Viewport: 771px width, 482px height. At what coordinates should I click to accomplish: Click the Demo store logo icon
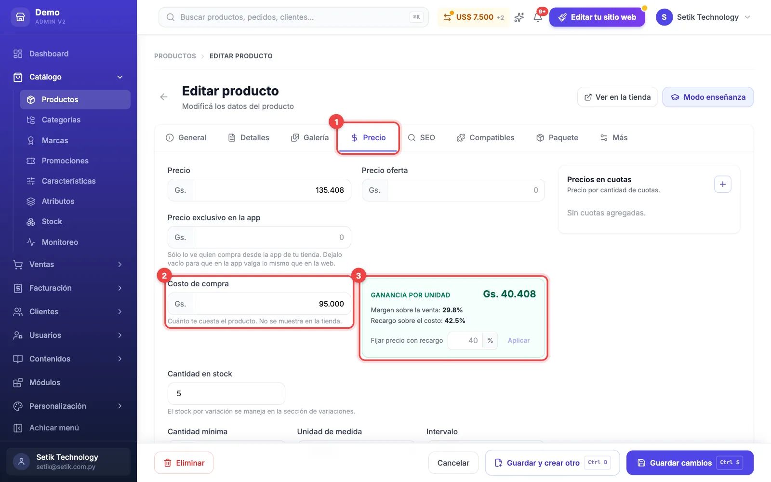coord(20,17)
